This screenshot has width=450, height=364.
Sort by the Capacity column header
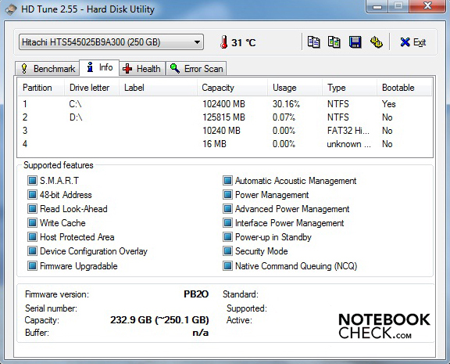coord(233,88)
